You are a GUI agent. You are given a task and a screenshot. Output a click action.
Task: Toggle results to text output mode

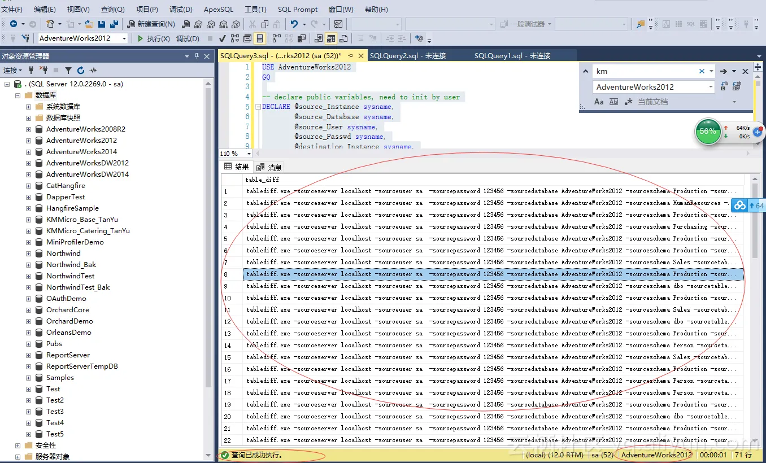point(318,38)
